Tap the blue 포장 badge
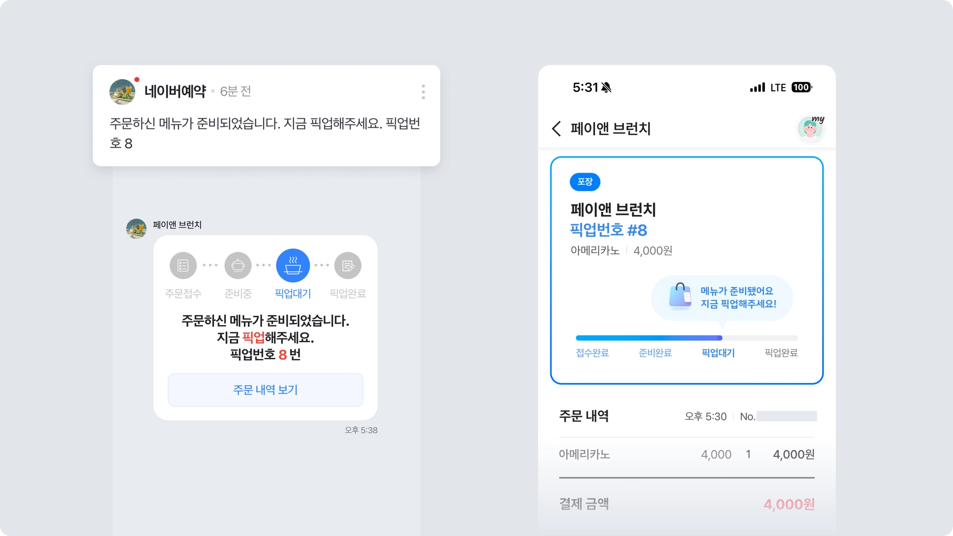The height and width of the screenshot is (536, 953). (x=585, y=181)
